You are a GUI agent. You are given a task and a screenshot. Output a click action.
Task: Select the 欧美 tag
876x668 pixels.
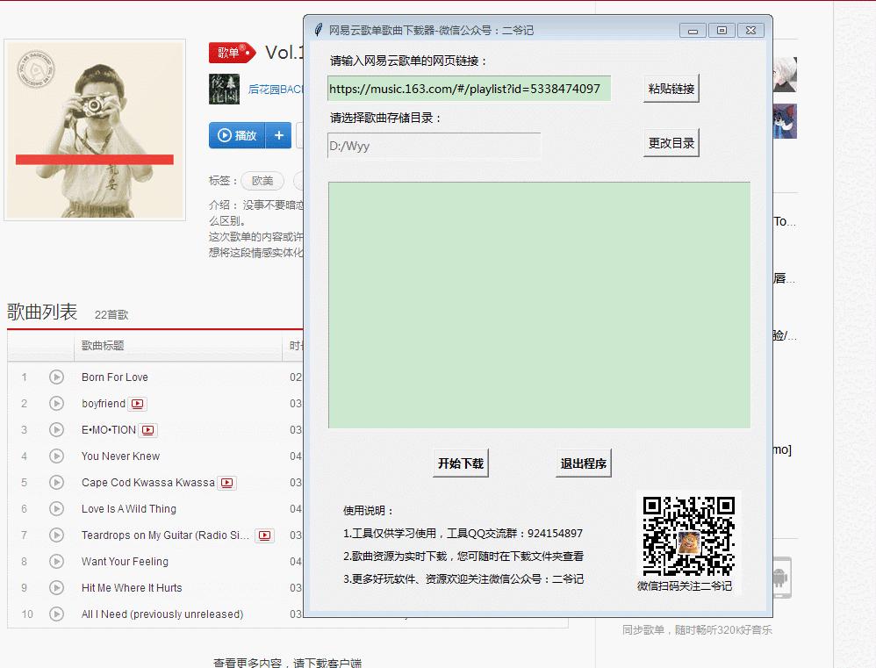point(262,181)
